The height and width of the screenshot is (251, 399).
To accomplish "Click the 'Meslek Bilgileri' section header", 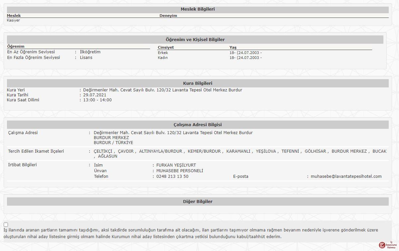I will pos(198,9).
